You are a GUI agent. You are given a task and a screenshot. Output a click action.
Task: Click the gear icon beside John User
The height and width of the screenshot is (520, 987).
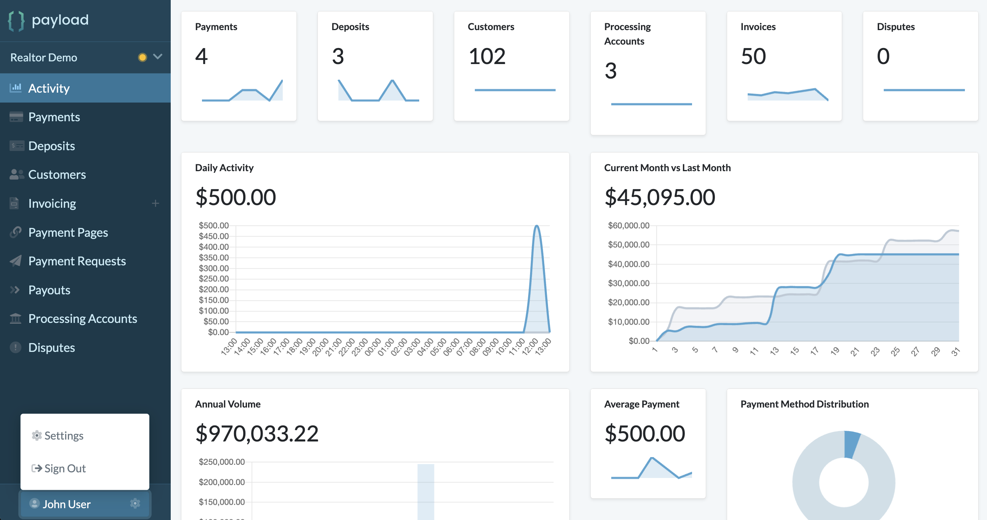point(135,504)
